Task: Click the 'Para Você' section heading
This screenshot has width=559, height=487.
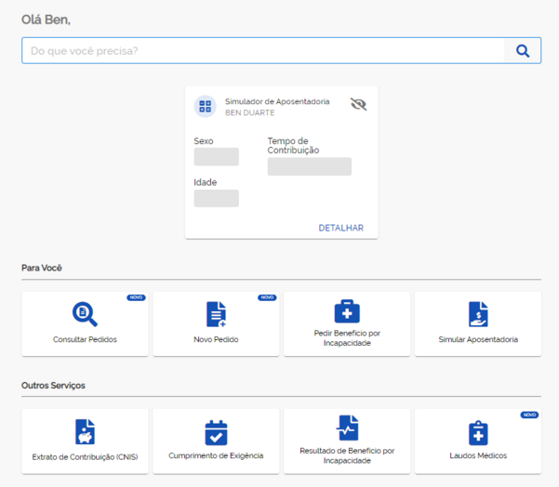Action: tap(42, 268)
